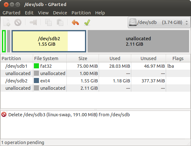Screen dimensions: 191x146
Task: Select the unallocated 2.11 GiB graphical block
Action: pos(138,41)
